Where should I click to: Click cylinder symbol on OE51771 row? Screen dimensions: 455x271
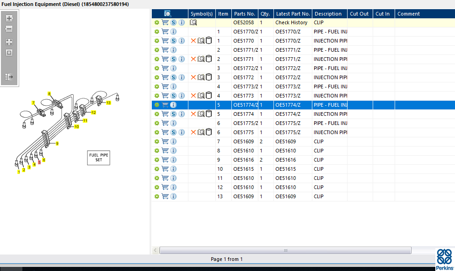click(209, 59)
